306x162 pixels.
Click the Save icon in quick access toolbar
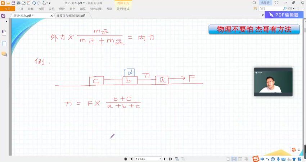(x=13, y=3)
